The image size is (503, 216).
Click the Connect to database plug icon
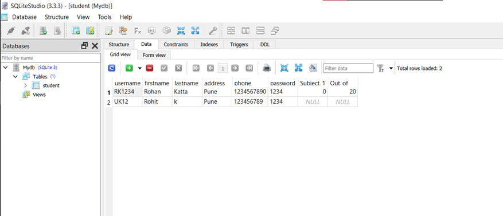[11, 31]
